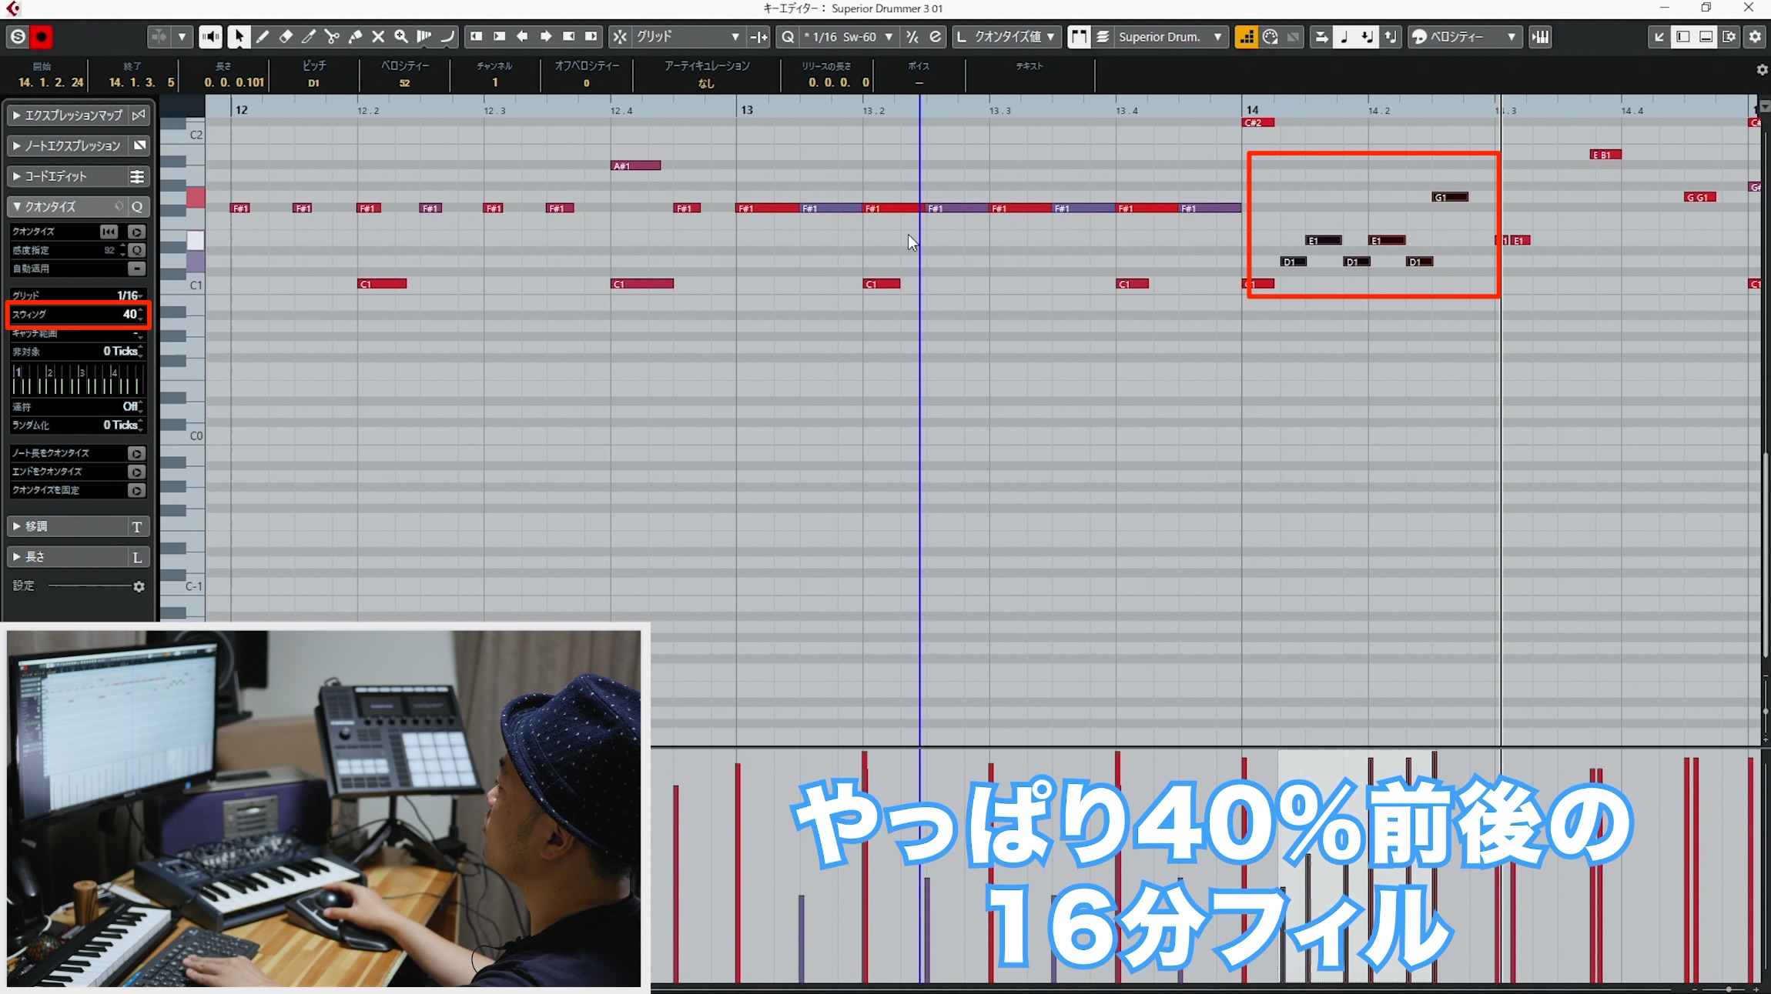Toggle Snap to zero crossing icon
The width and height of the screenshot is (1771, 994).
pos(759,36)
